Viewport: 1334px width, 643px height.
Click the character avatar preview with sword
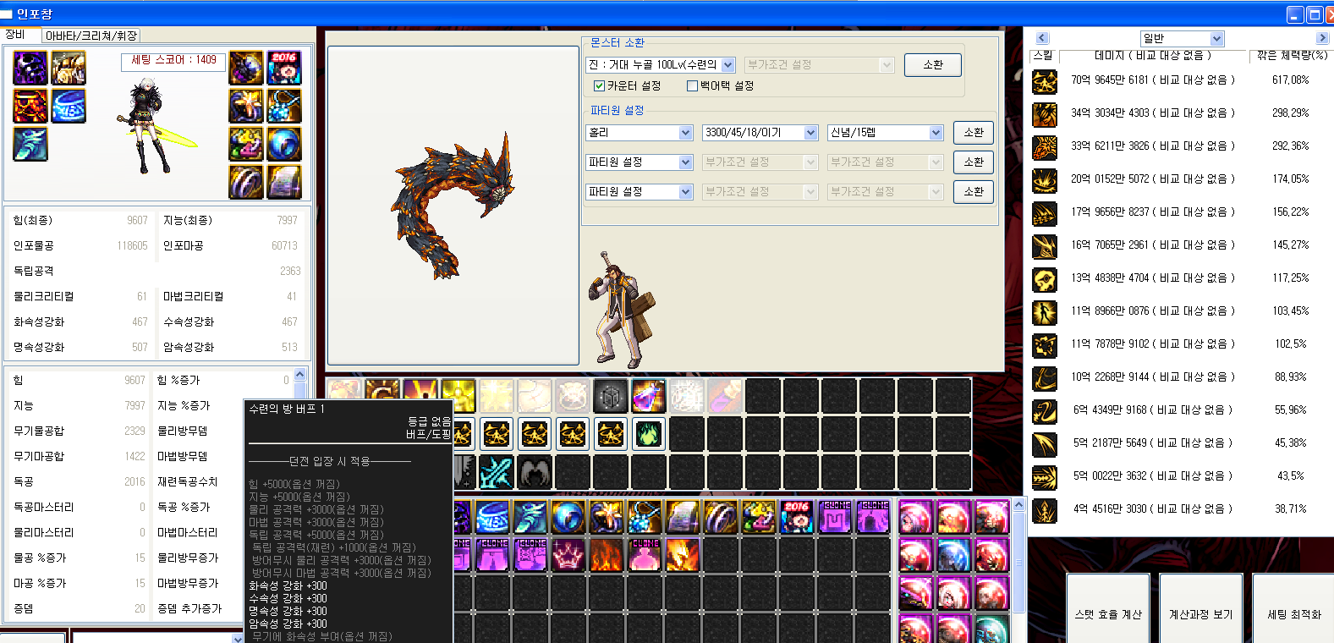pos(156,125)
